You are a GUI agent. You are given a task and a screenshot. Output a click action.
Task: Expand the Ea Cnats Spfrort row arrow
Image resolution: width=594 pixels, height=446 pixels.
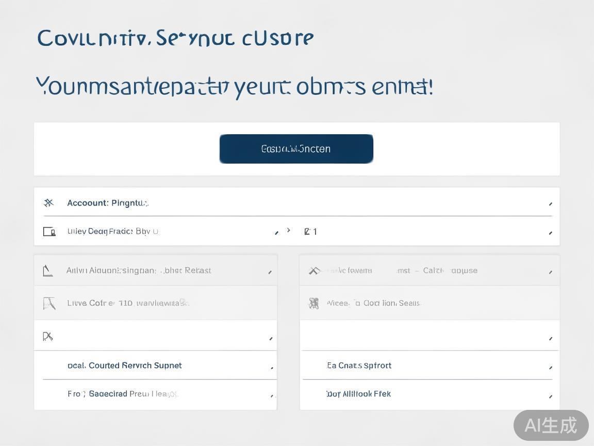(550, 368)
